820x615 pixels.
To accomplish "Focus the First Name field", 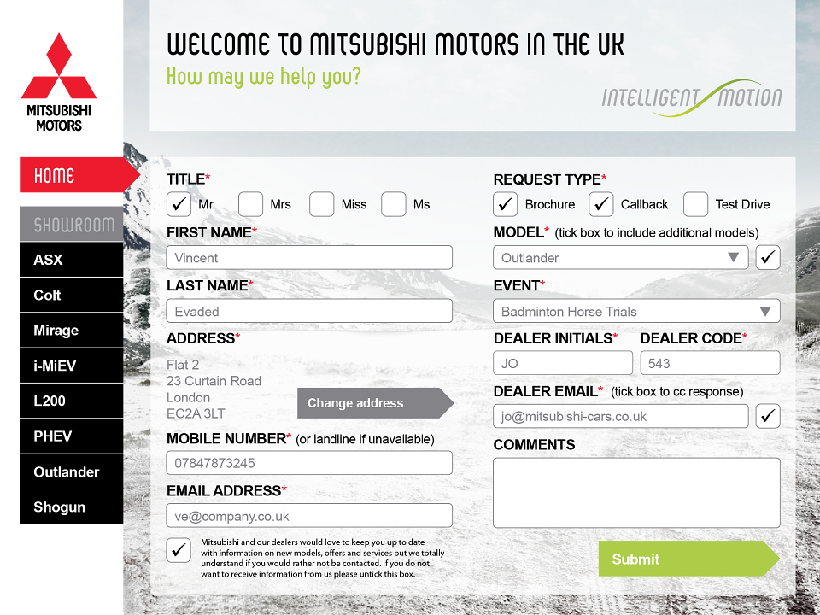I will point(309,257).
